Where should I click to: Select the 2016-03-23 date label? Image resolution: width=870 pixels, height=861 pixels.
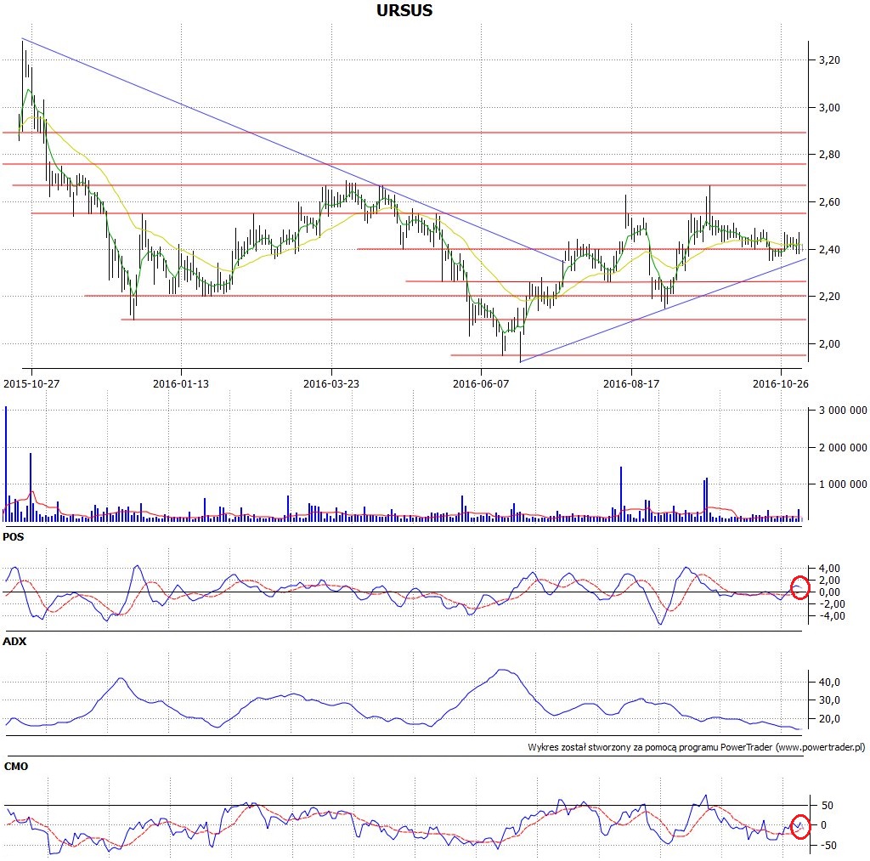[331, 383]
